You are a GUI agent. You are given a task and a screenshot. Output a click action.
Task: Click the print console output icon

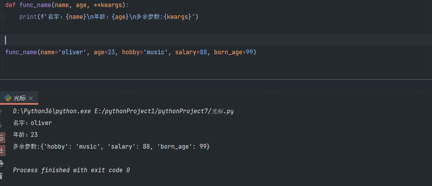pyautogui.click(x=2, y=163)
